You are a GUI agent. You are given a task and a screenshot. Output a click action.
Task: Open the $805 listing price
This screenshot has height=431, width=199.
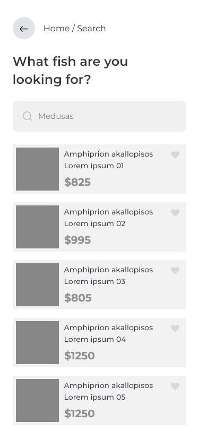(78, 298)
